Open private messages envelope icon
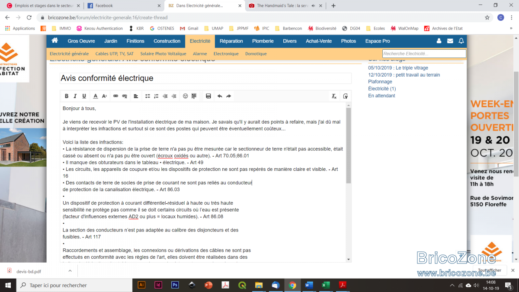519x292 pixels. click(x=450, y=41)
